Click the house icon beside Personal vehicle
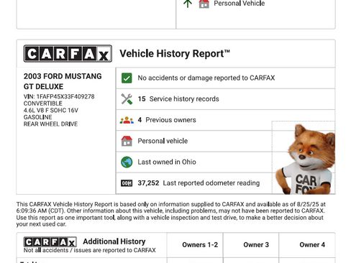This screenshot has height=263, width=351. [127, 141]
